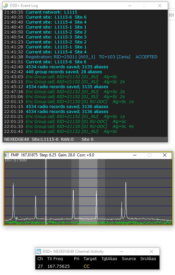Click the 21:41:51 Current site Site 6 line
The image size is (175, 275).
[x=45, y=62]
